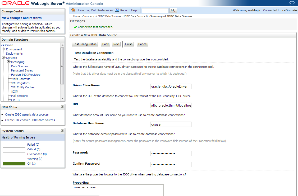The image size is (298, 196).
Task: Click the Domain Structure scroll up arrow
Action: click(x=62, y=45)
